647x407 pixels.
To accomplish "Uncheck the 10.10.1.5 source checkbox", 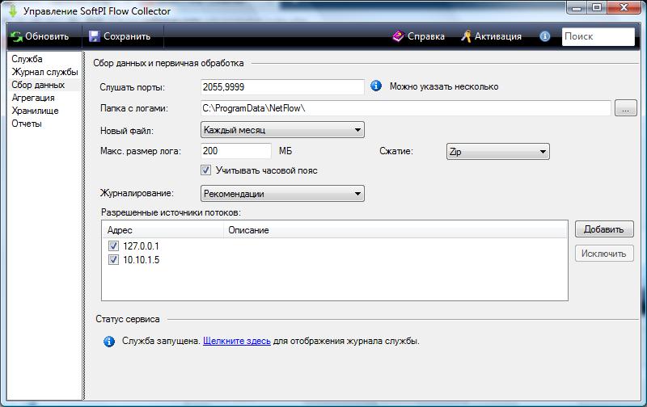I will click(113, 259).
